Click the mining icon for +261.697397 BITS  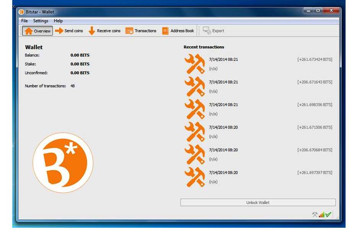pos(195,177)
